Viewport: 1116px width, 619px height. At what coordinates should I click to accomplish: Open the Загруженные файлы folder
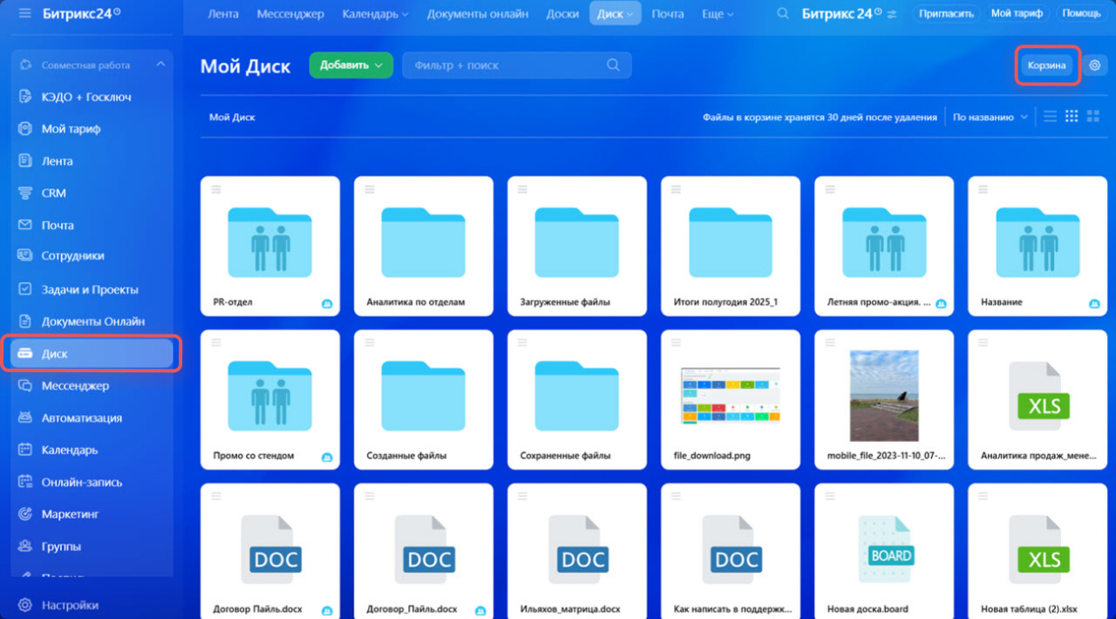pos(577,246)
